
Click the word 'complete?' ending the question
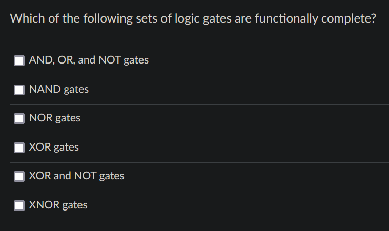pos(349,19)
